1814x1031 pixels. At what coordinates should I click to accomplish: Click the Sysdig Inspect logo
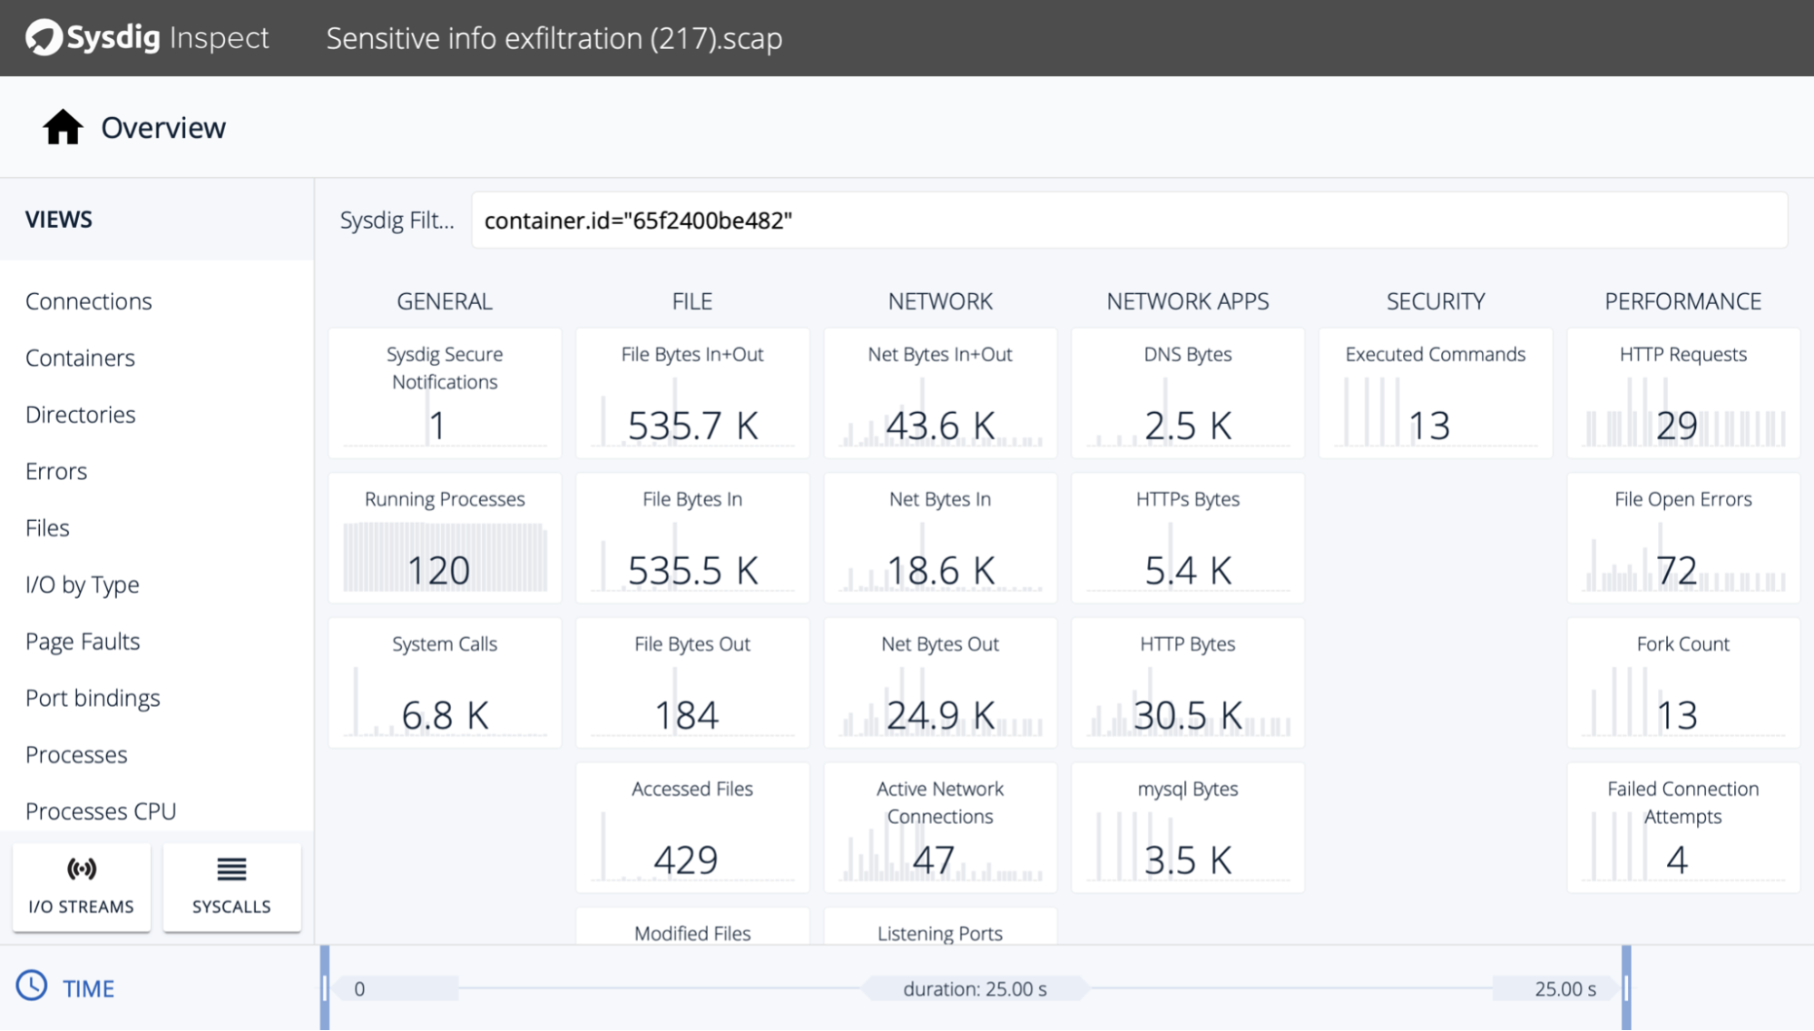147,38
